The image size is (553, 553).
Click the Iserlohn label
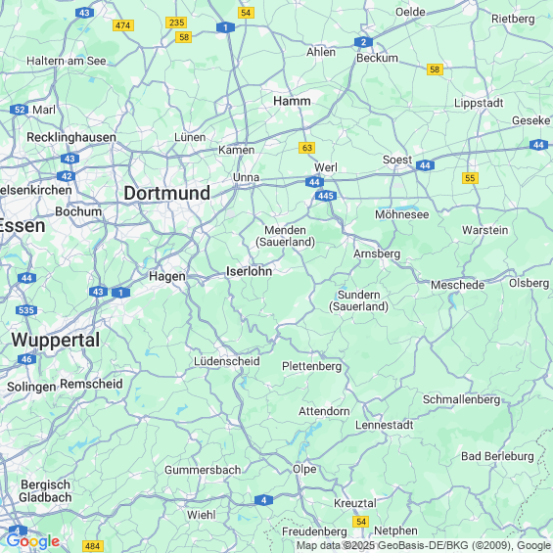tap(249, 271)
